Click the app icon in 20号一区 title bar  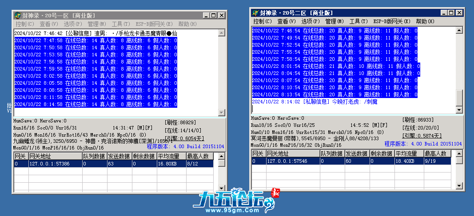pyautogui.click(x=17, y=16)
